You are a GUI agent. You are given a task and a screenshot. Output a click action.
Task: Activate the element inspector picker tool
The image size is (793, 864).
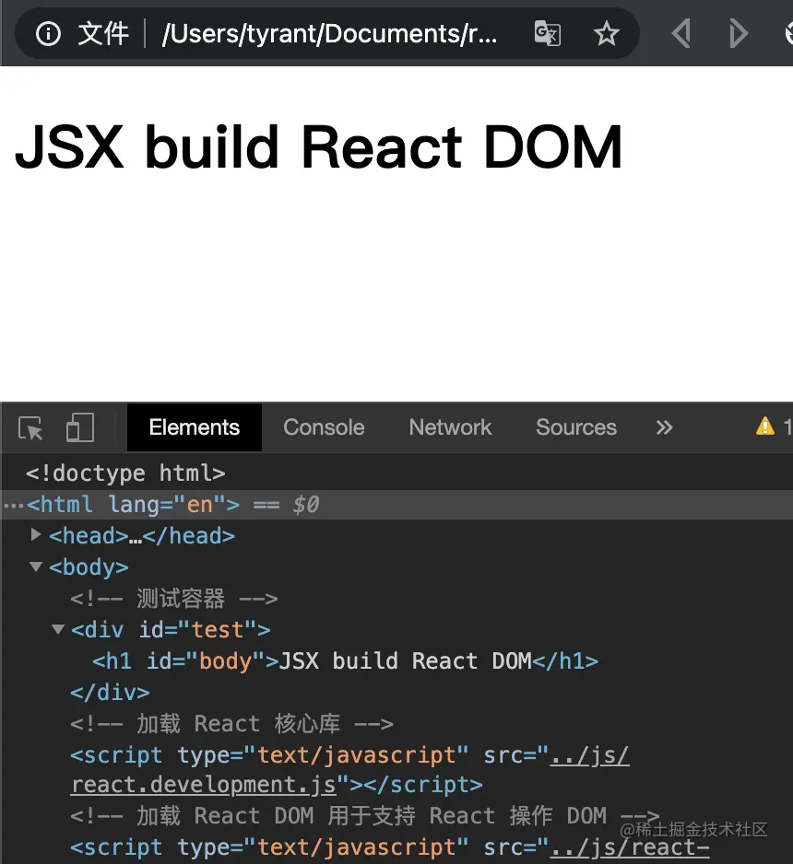click(30, 428)
